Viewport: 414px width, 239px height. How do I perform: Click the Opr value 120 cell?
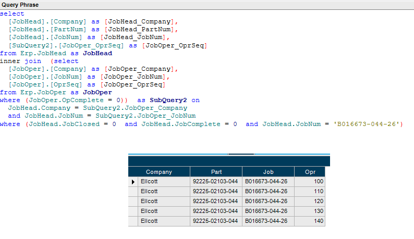point(310,202)
